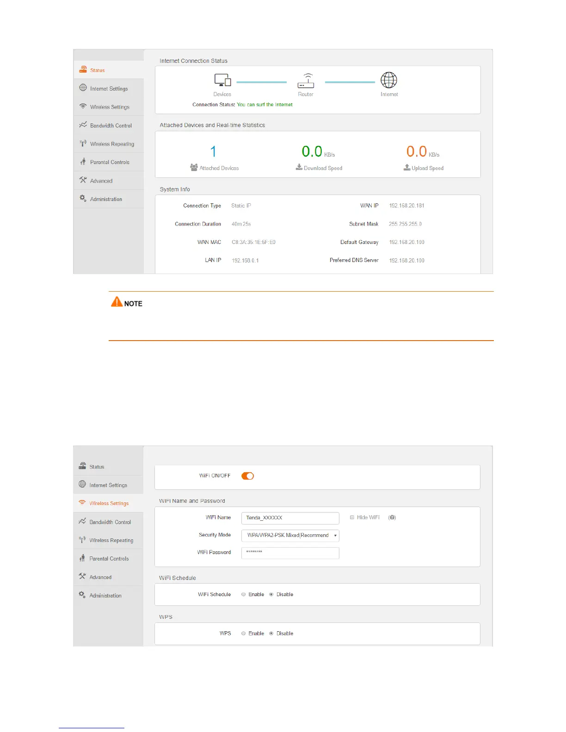This screenshot has height=732, width=566.
Task: Click the Internet globe icon in connection diagram
Action: (x=389, y=80)
